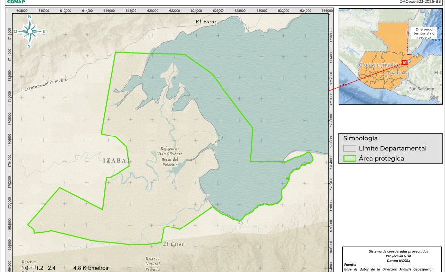Click the San Salvador label on inset
The width and height of the screenshot is (445, 272).
tap(421, 89)
